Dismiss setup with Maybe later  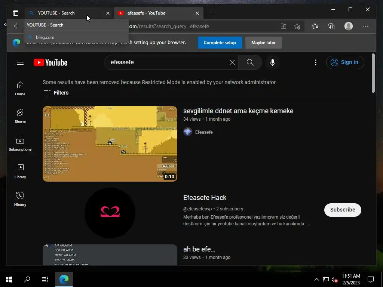(263, 43)
